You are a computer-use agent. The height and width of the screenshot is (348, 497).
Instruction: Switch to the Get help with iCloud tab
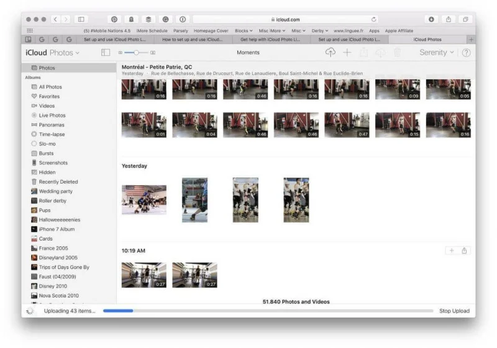[x=270, y=40]
